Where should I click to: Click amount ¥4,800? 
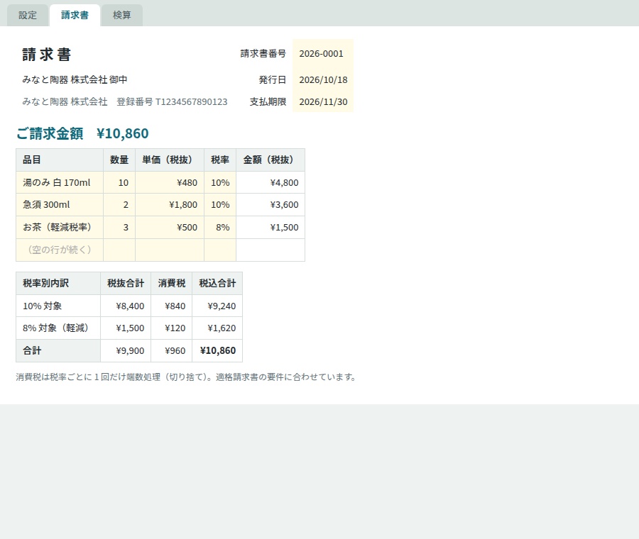tap(271, 182)
